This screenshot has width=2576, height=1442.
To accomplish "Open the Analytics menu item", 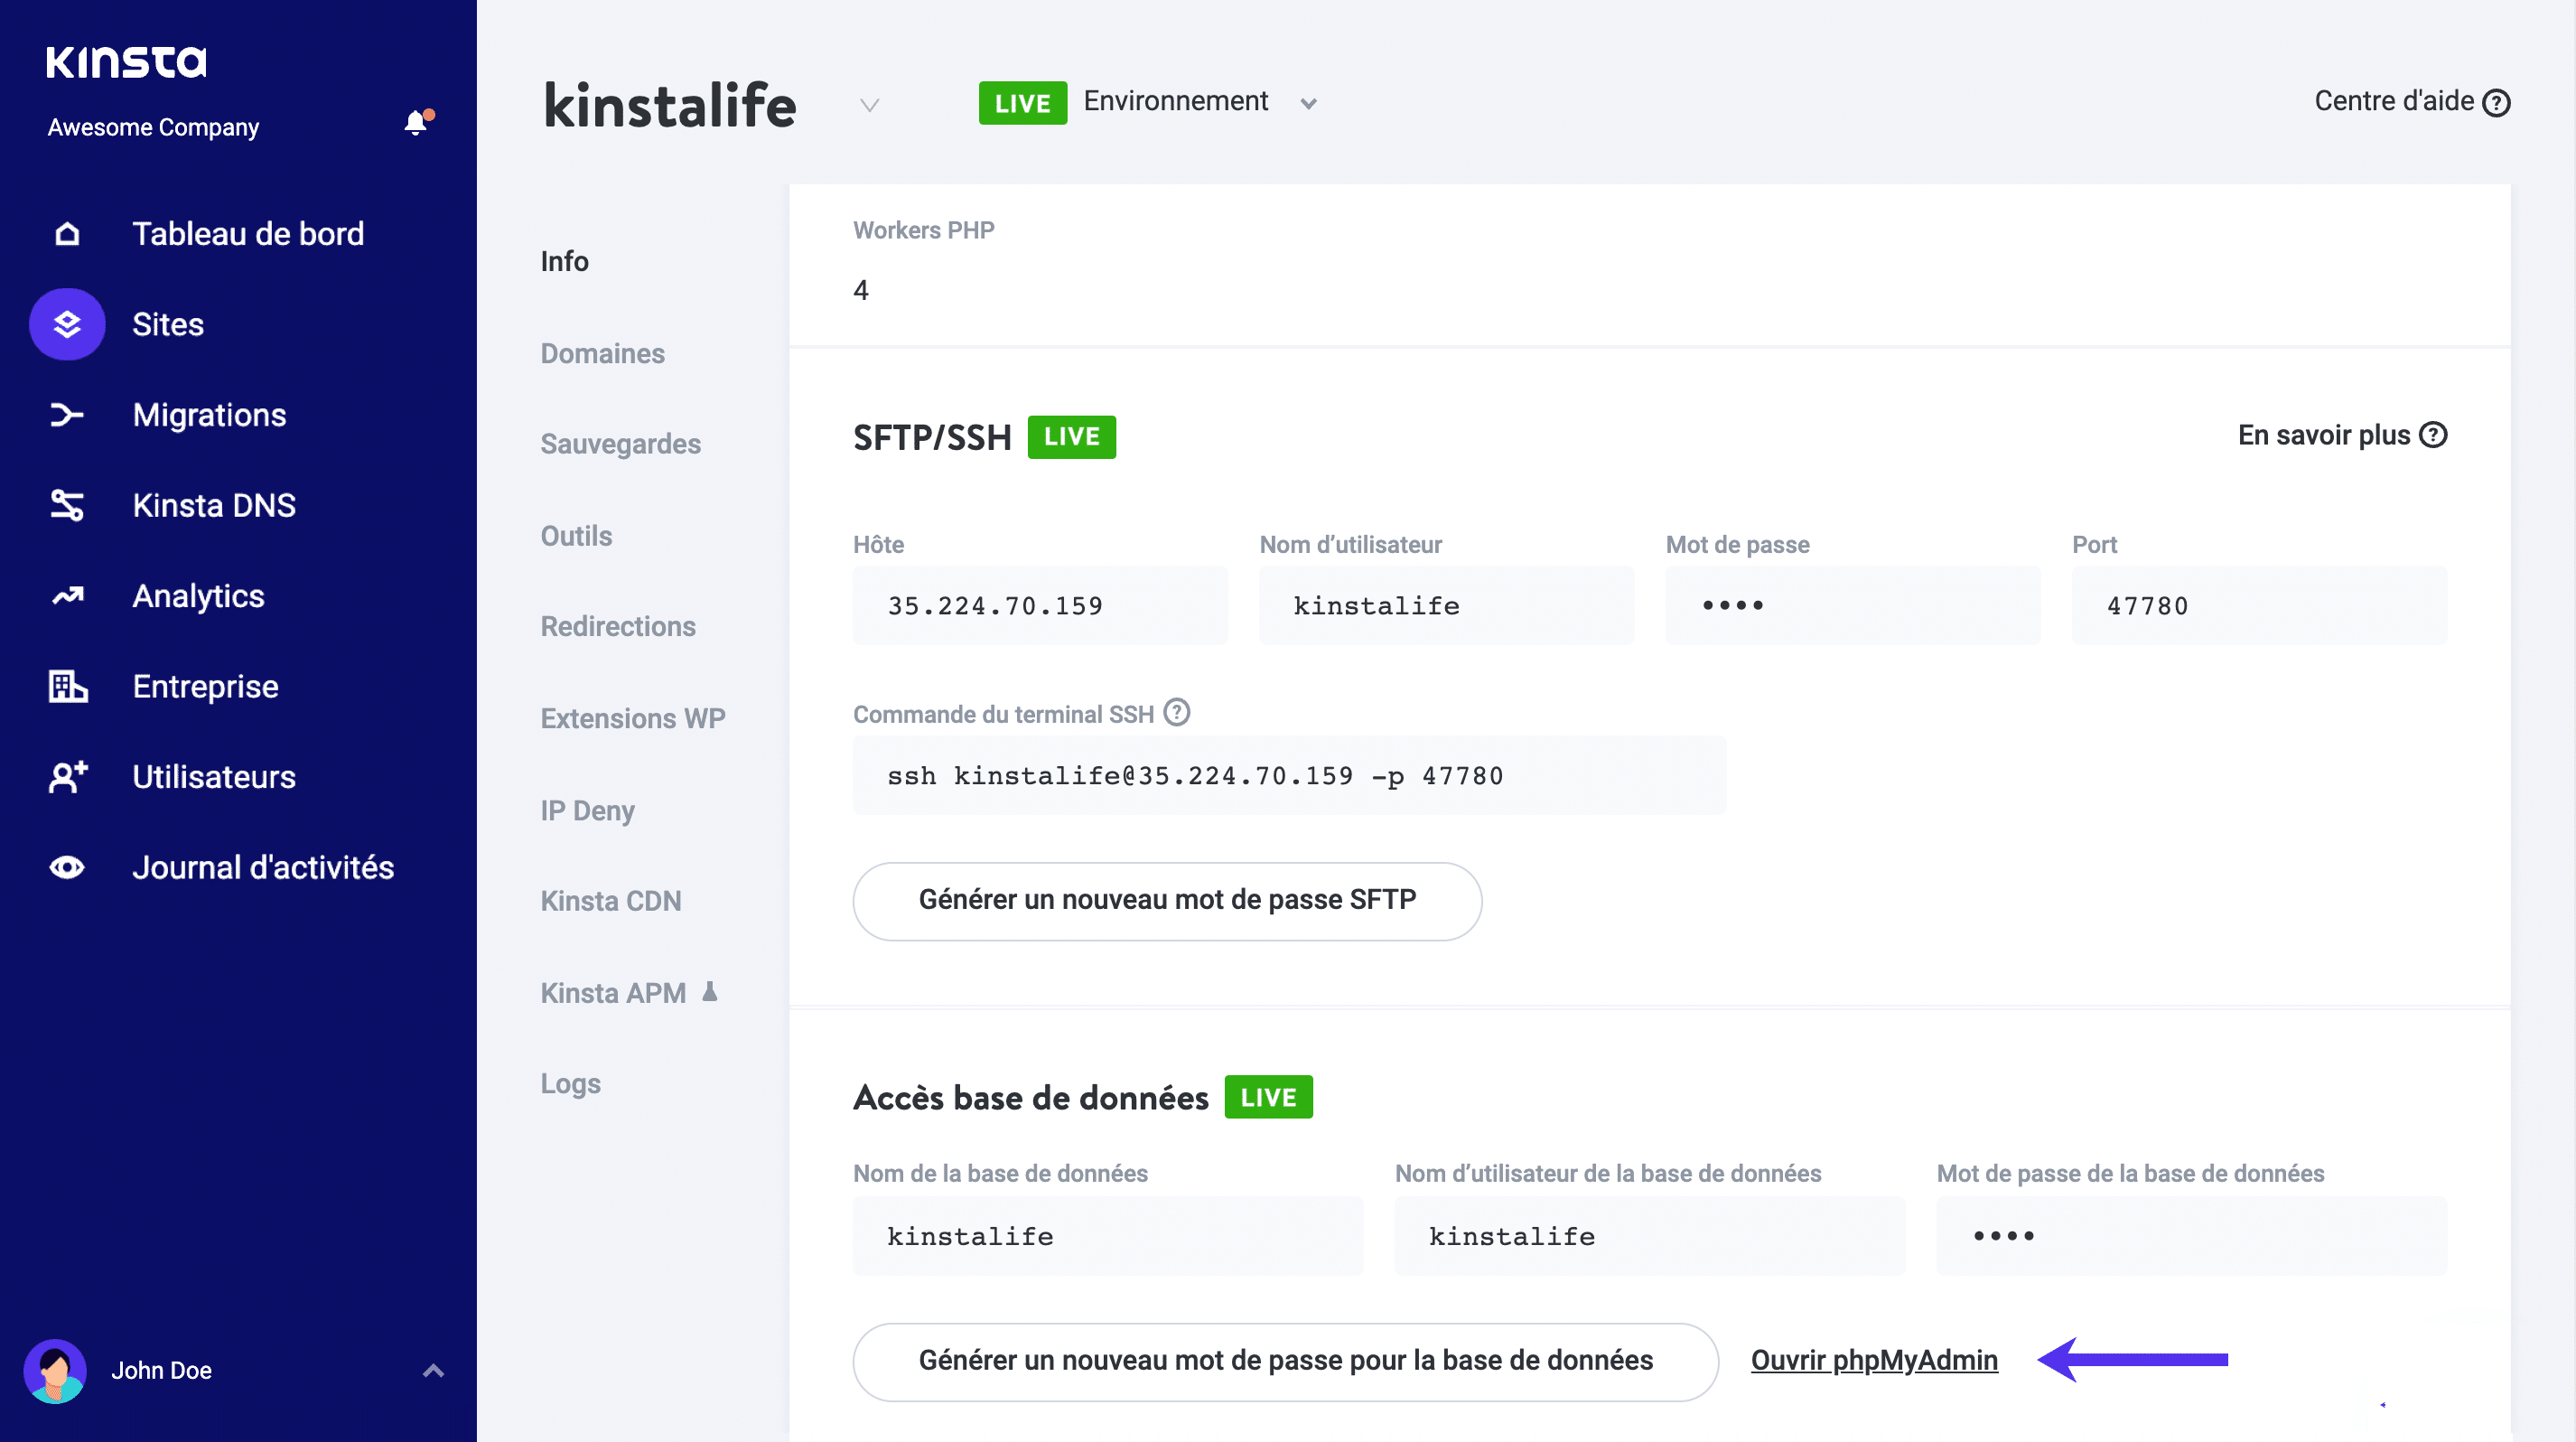I will pos(198,596).
